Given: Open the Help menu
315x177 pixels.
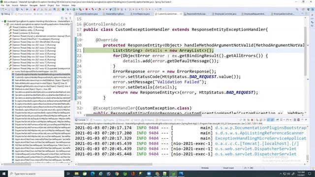Looking at the screenshot, I should coord(73,5).
